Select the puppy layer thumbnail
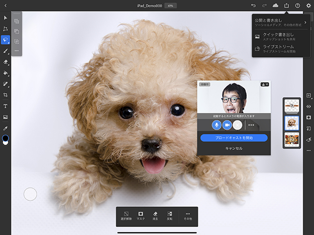This screenshot has height=235, width=314. (292, 123)
